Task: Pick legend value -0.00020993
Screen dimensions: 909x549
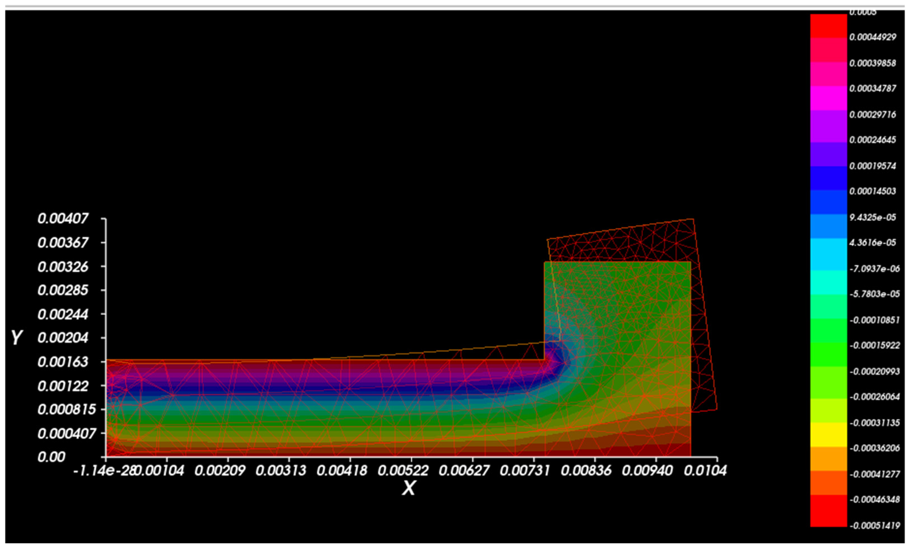Action: point(875,371)
